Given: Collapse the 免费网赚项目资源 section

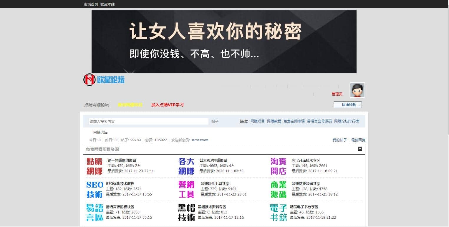Looking at the screenshot, I should click(360, 149).
